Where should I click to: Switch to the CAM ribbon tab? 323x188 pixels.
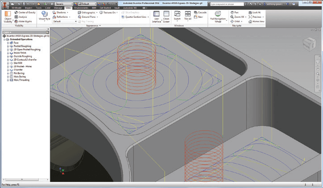(48, 8)
